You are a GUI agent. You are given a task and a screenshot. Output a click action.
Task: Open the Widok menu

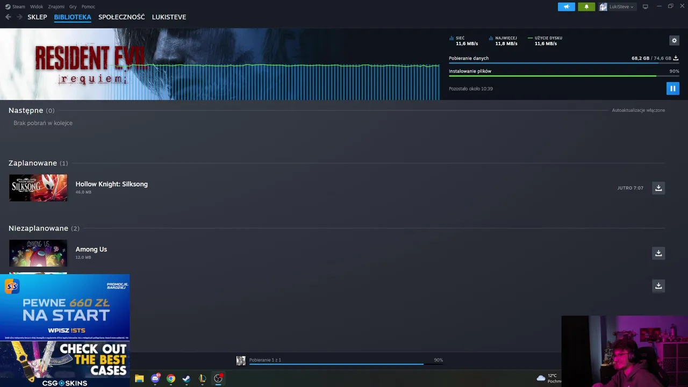pyautogui.click(x=37, y=6)
